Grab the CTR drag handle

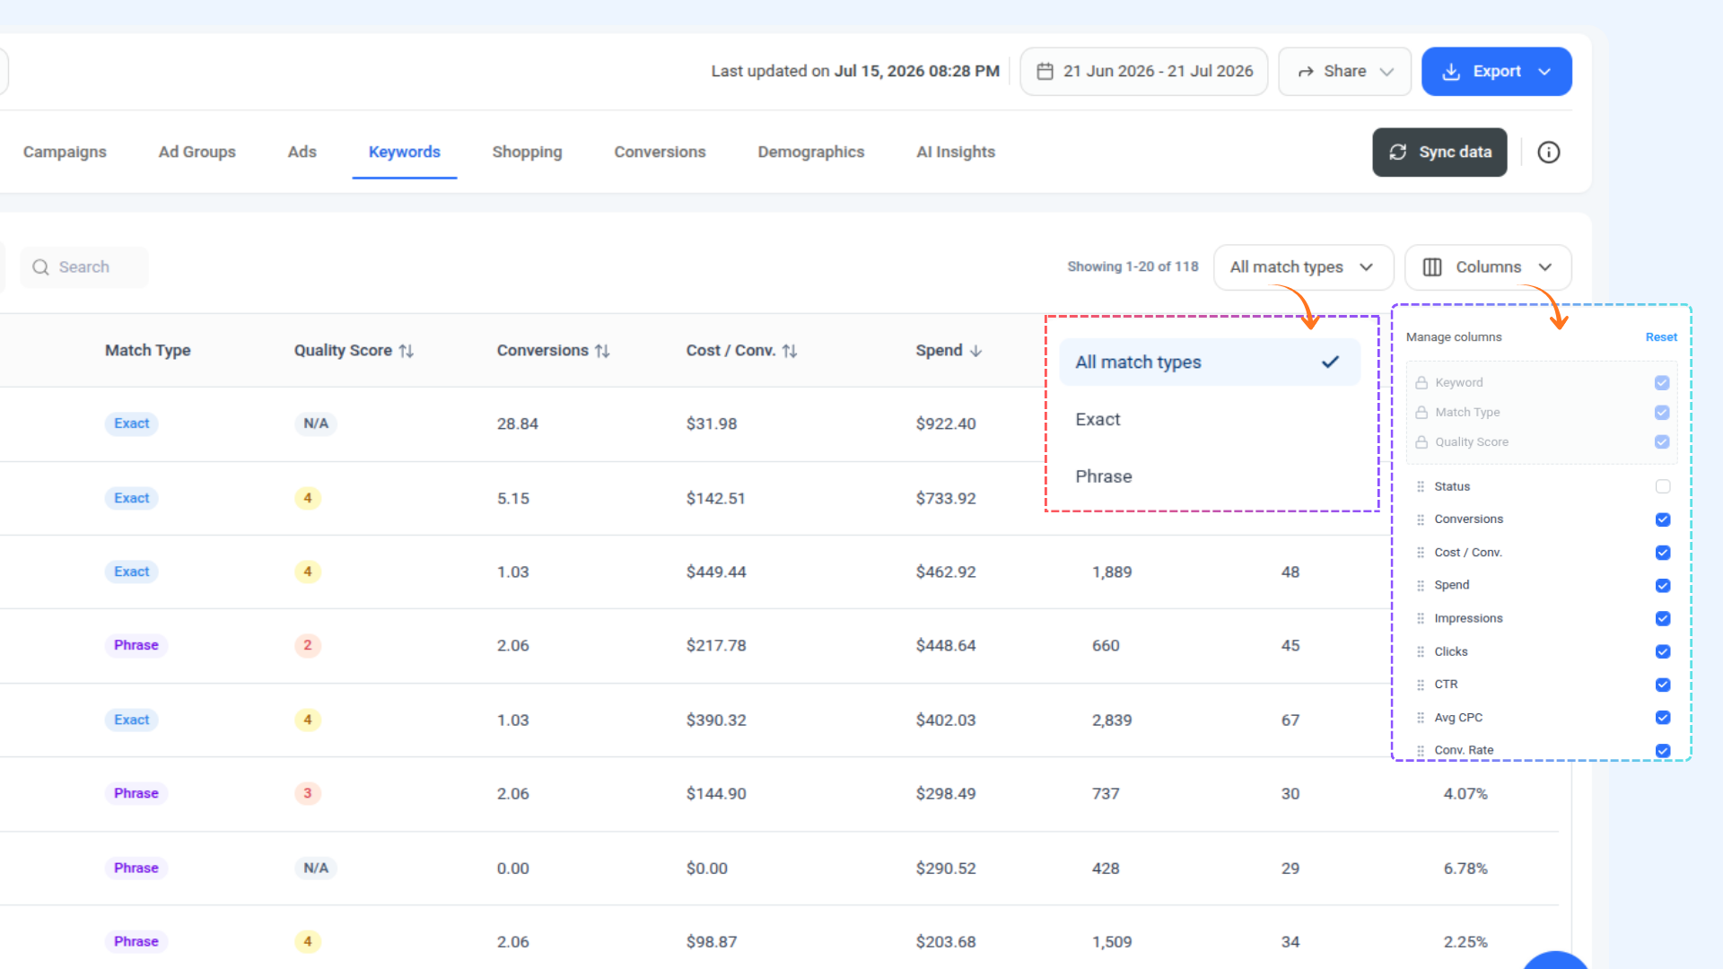(x=1421, y=685)
